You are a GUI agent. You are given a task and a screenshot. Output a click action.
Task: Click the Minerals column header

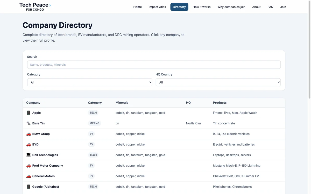click(x=122, y=103)
